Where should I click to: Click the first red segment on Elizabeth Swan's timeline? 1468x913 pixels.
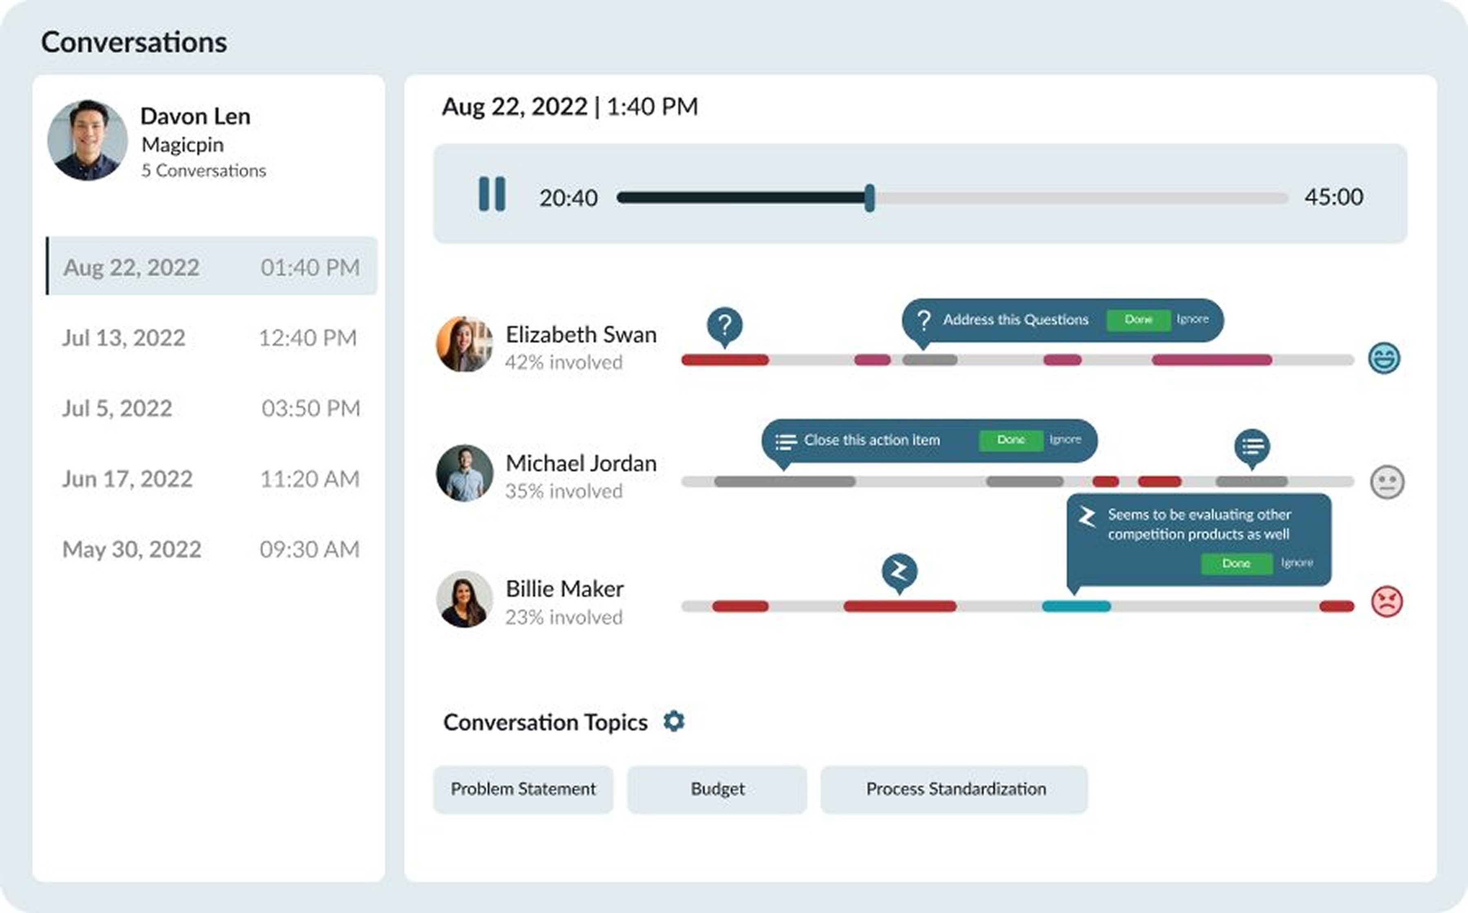click(725, 360)
